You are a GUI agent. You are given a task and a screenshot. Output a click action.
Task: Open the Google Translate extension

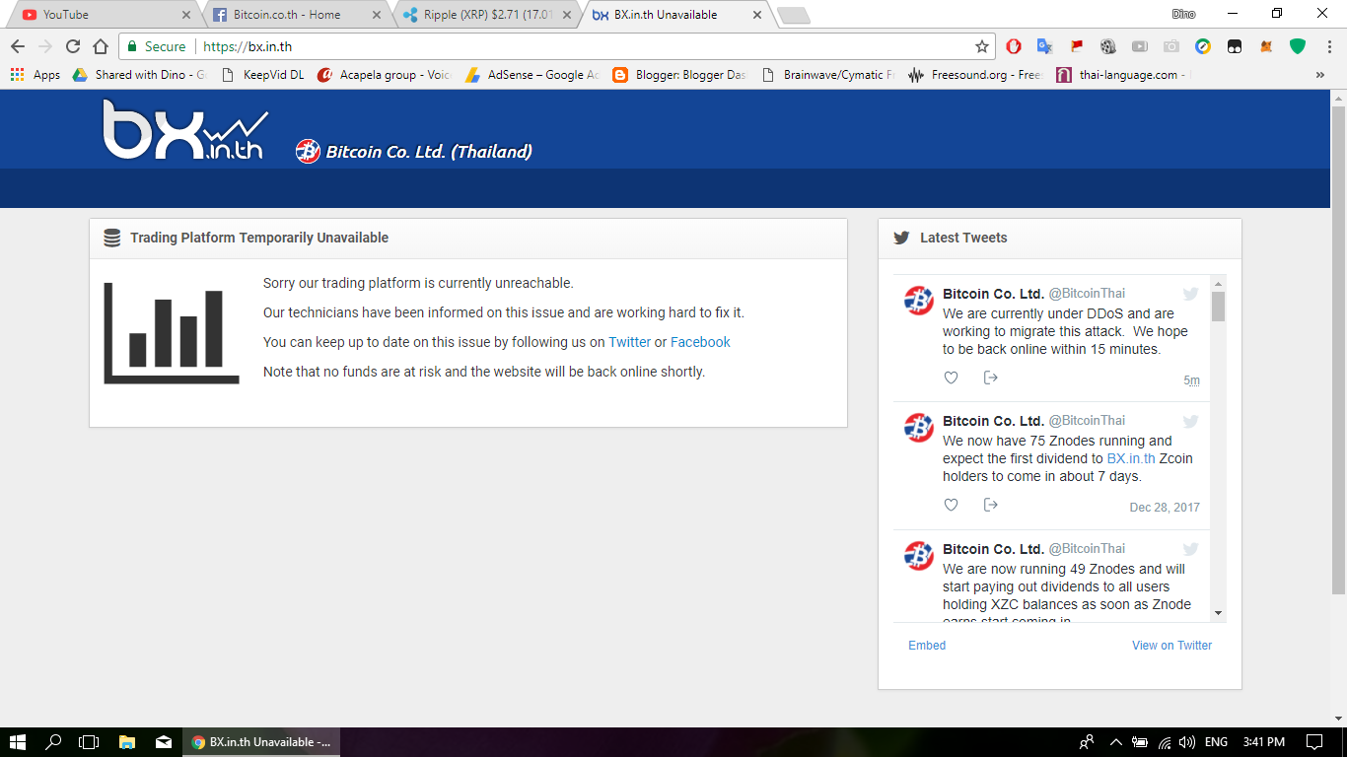(1045, 46)
